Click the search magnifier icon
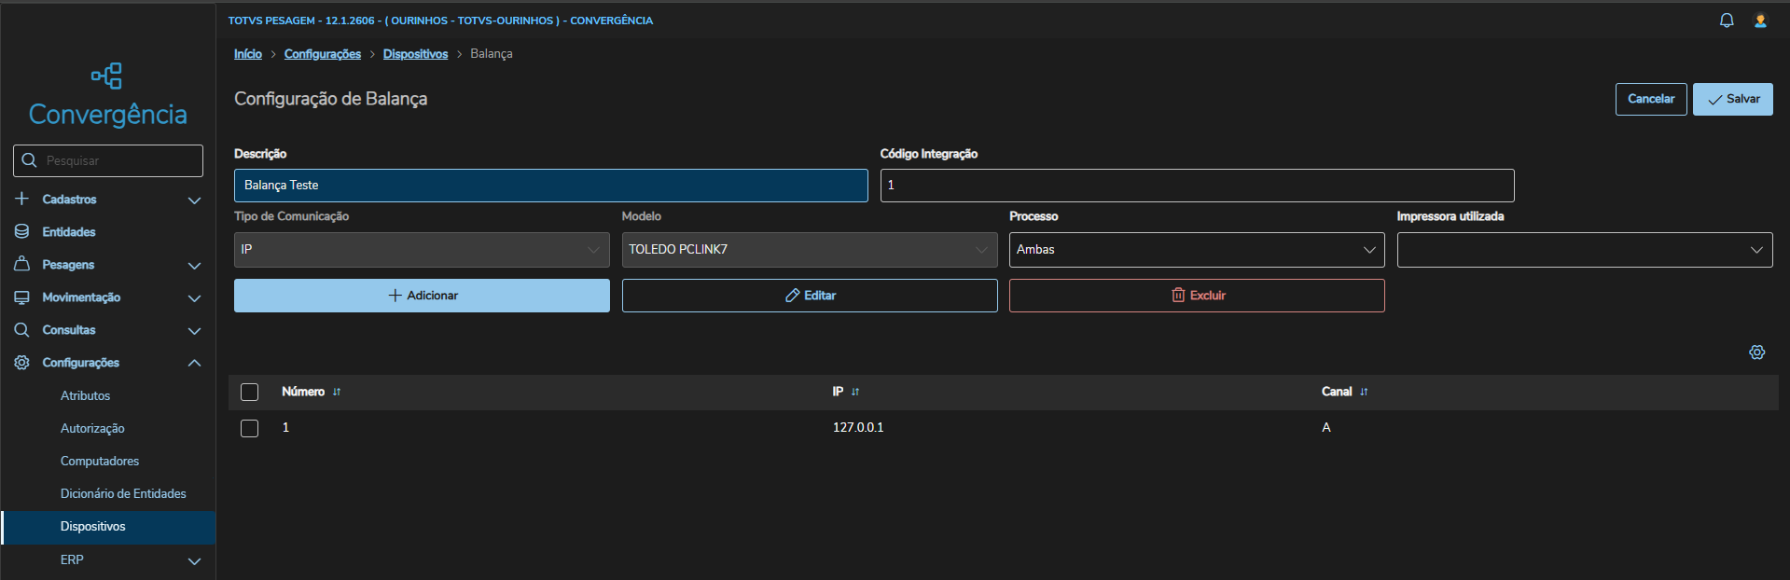Image resolution: width=1790 pixels, height=580 pixels. (29, 160)
